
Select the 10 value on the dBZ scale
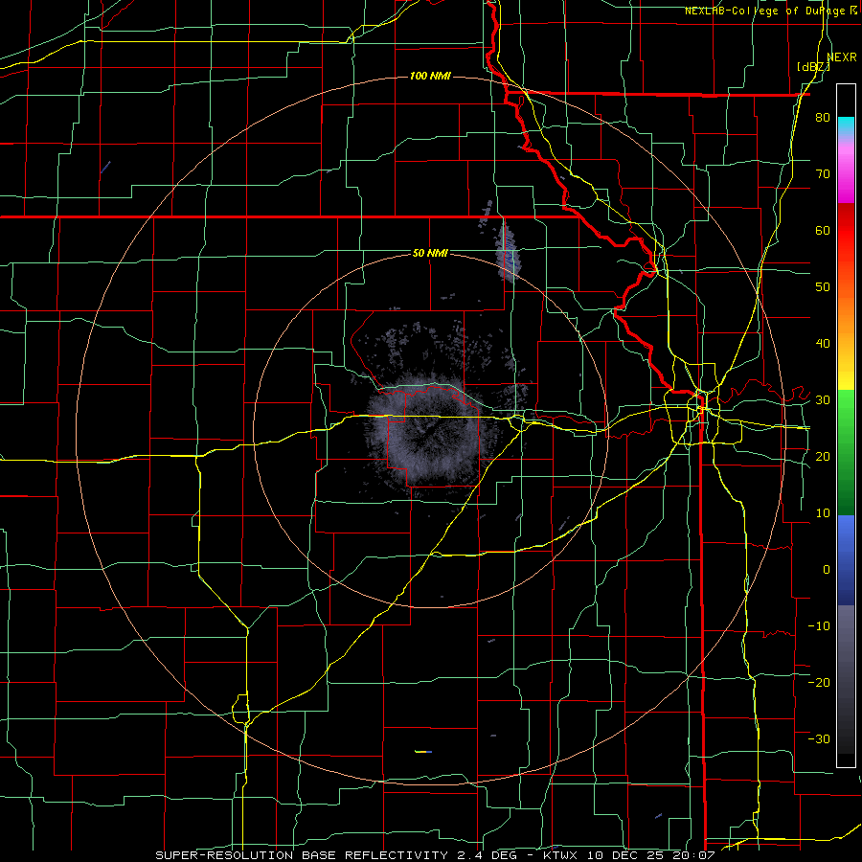click(823, 513)
